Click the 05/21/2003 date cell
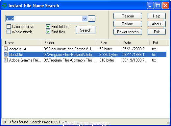171x126 pixels. (135, 49)
